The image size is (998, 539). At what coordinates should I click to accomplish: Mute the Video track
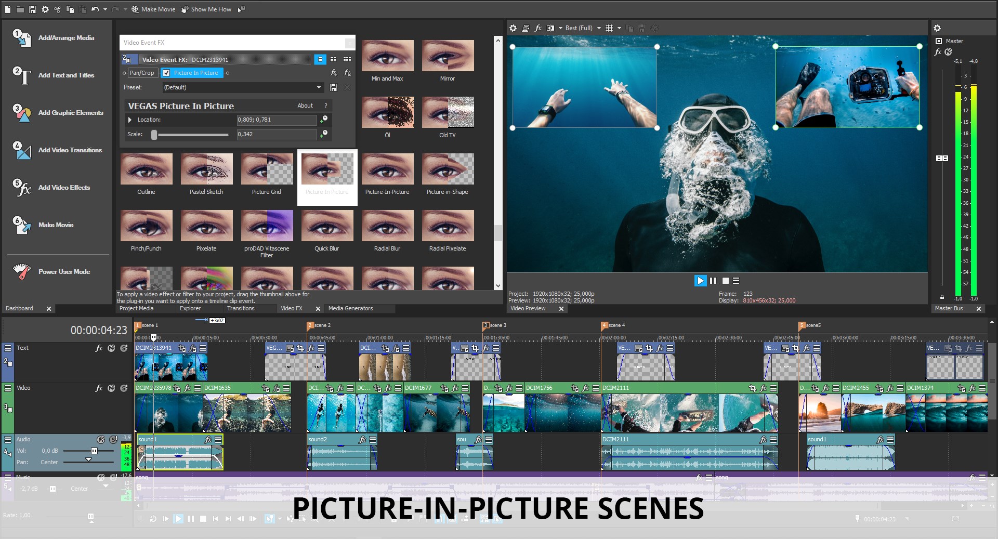(x=112, y=388)
